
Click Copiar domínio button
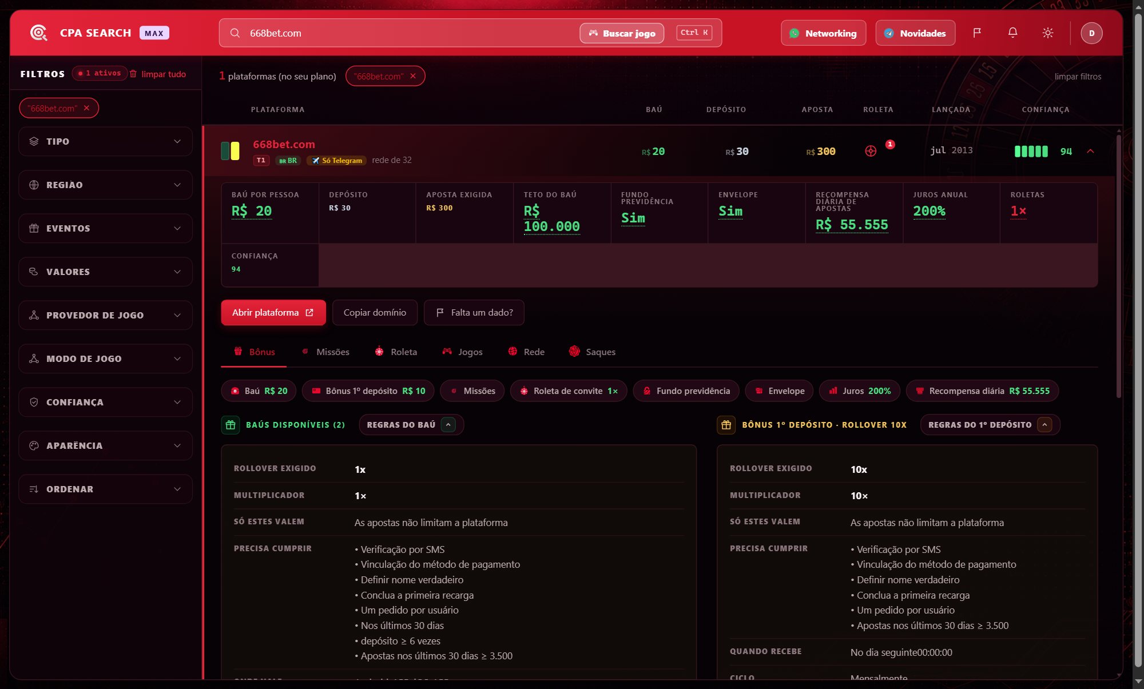pyautogui.click(x=375, y=313)
